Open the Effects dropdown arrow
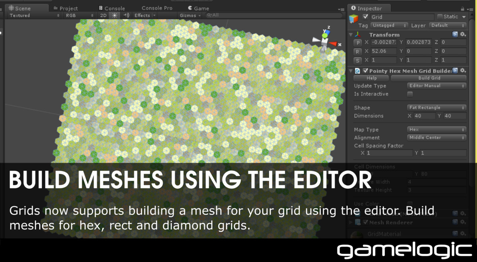Image resolution: width=477 pixels, height=262 pixels. [154, 15]
